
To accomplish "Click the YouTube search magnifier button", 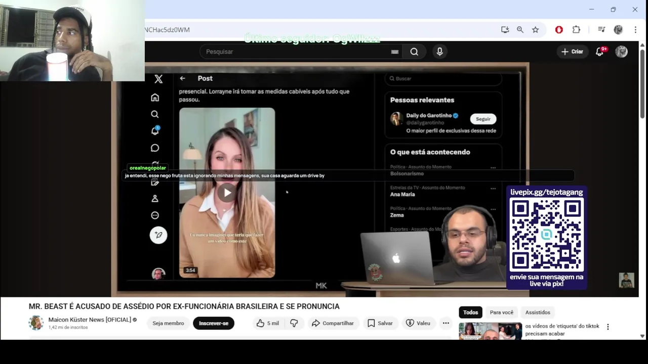I will coord(414,52).
